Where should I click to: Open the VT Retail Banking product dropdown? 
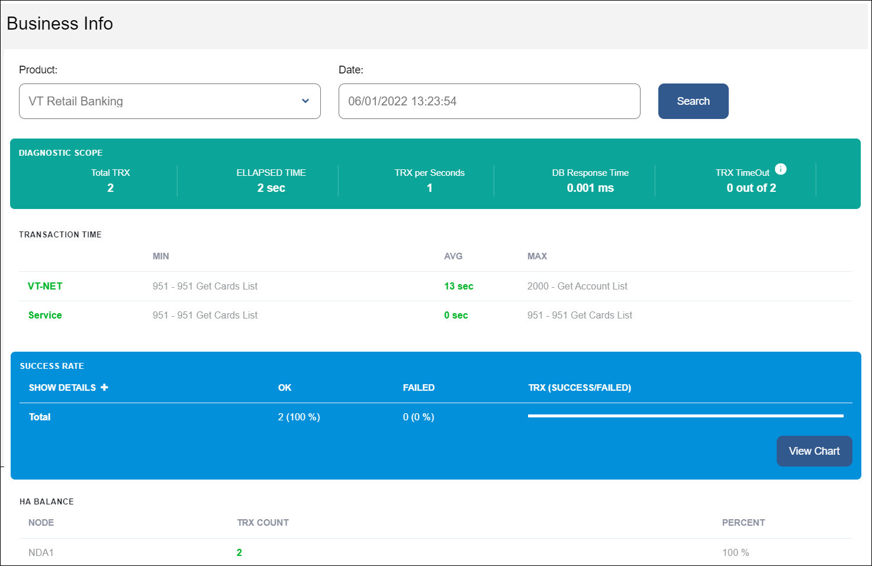point(169,101)
